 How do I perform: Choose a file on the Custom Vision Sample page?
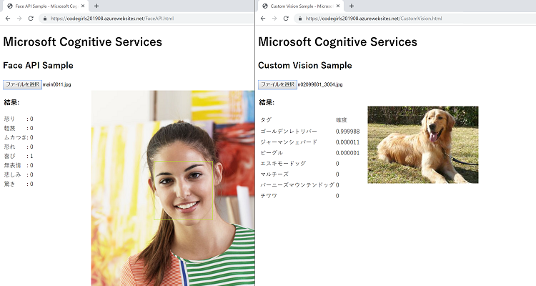click(x=277, y=84)
